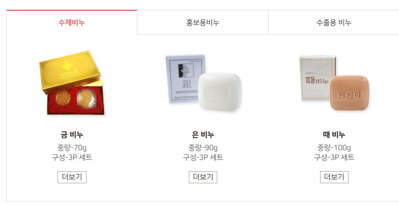399x205 pixels.
Task: Click 더보기 under 은 비누
Action: [x=203, y=177]
